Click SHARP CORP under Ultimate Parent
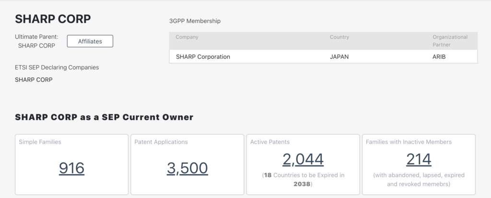Viewport: 491px width, 198px height. click(36, 45)
